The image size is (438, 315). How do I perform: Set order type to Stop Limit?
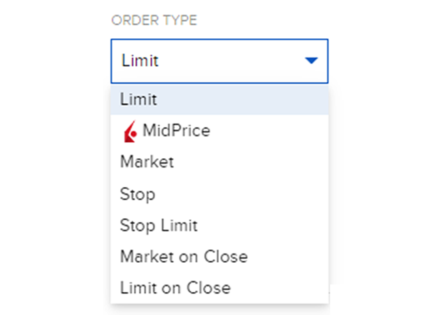click(159, 226)
